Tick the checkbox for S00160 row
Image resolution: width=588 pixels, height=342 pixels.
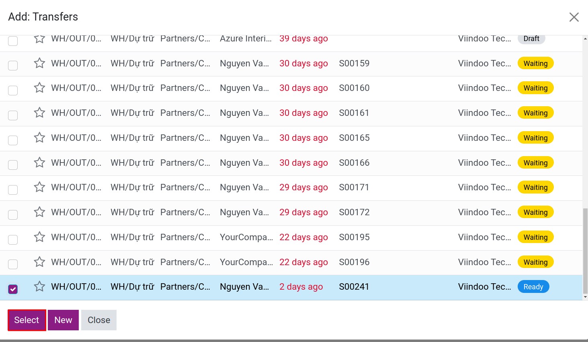click(13, 90)
